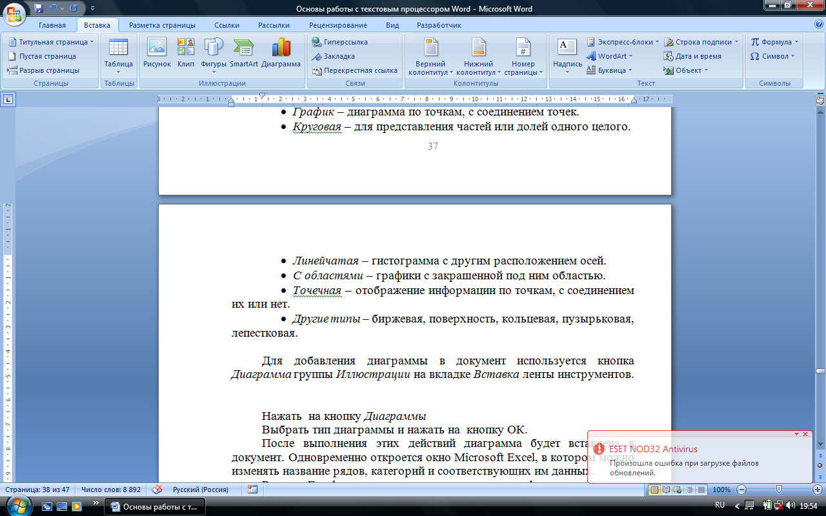Expand the Титульная страница gallery

coord(51,42)
